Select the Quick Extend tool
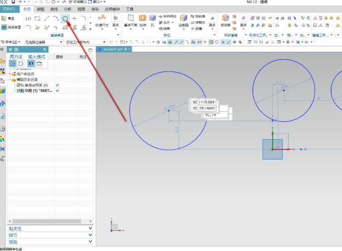 (46, 27)
